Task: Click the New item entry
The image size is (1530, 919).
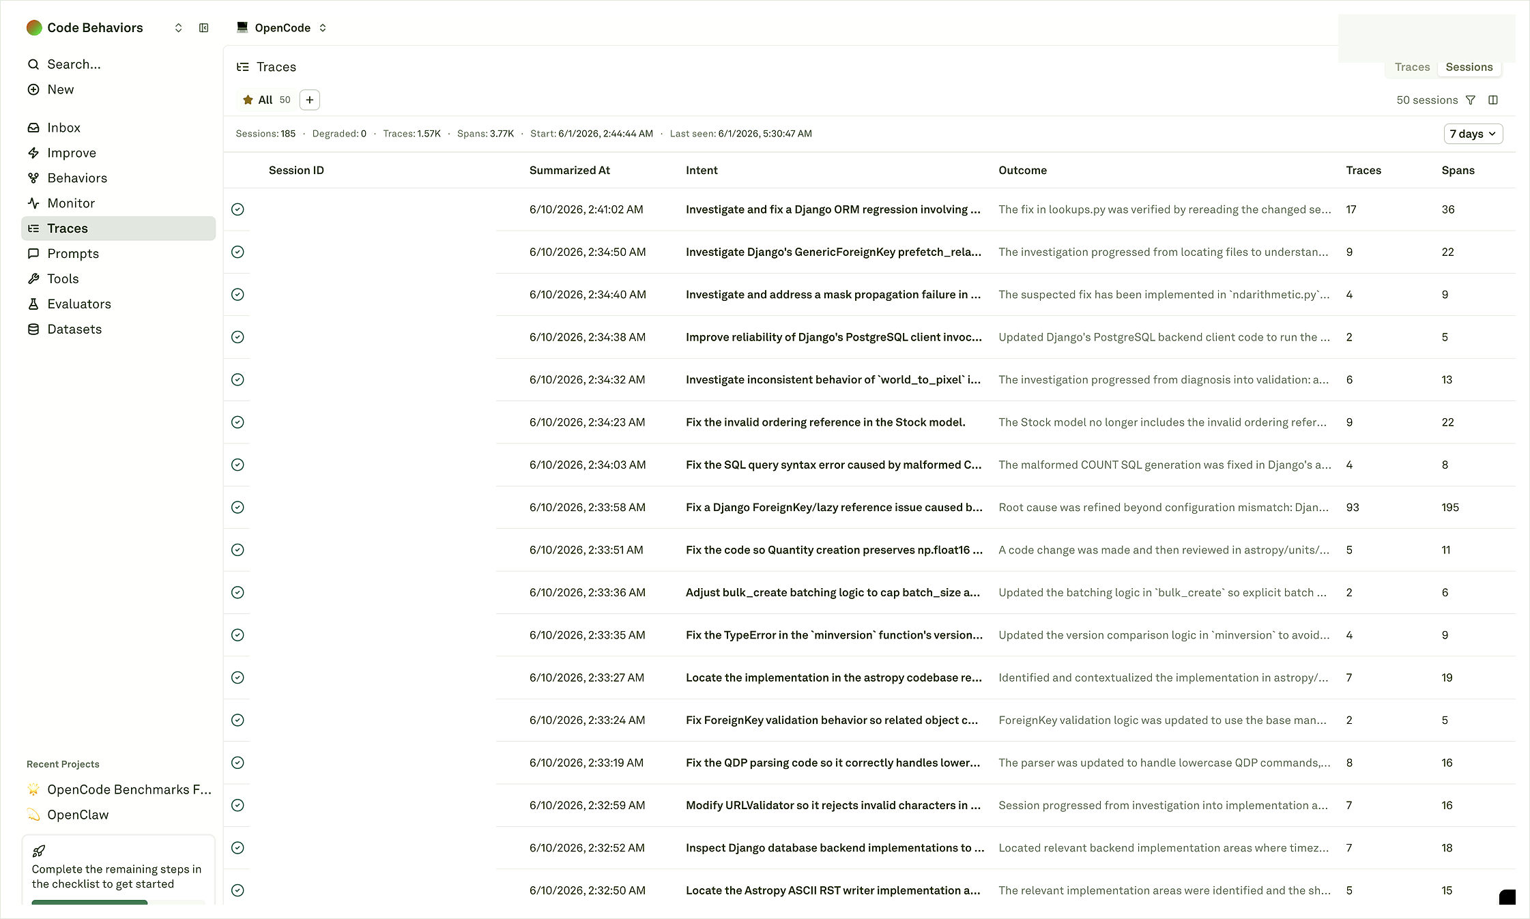Action: coord(118,89)
